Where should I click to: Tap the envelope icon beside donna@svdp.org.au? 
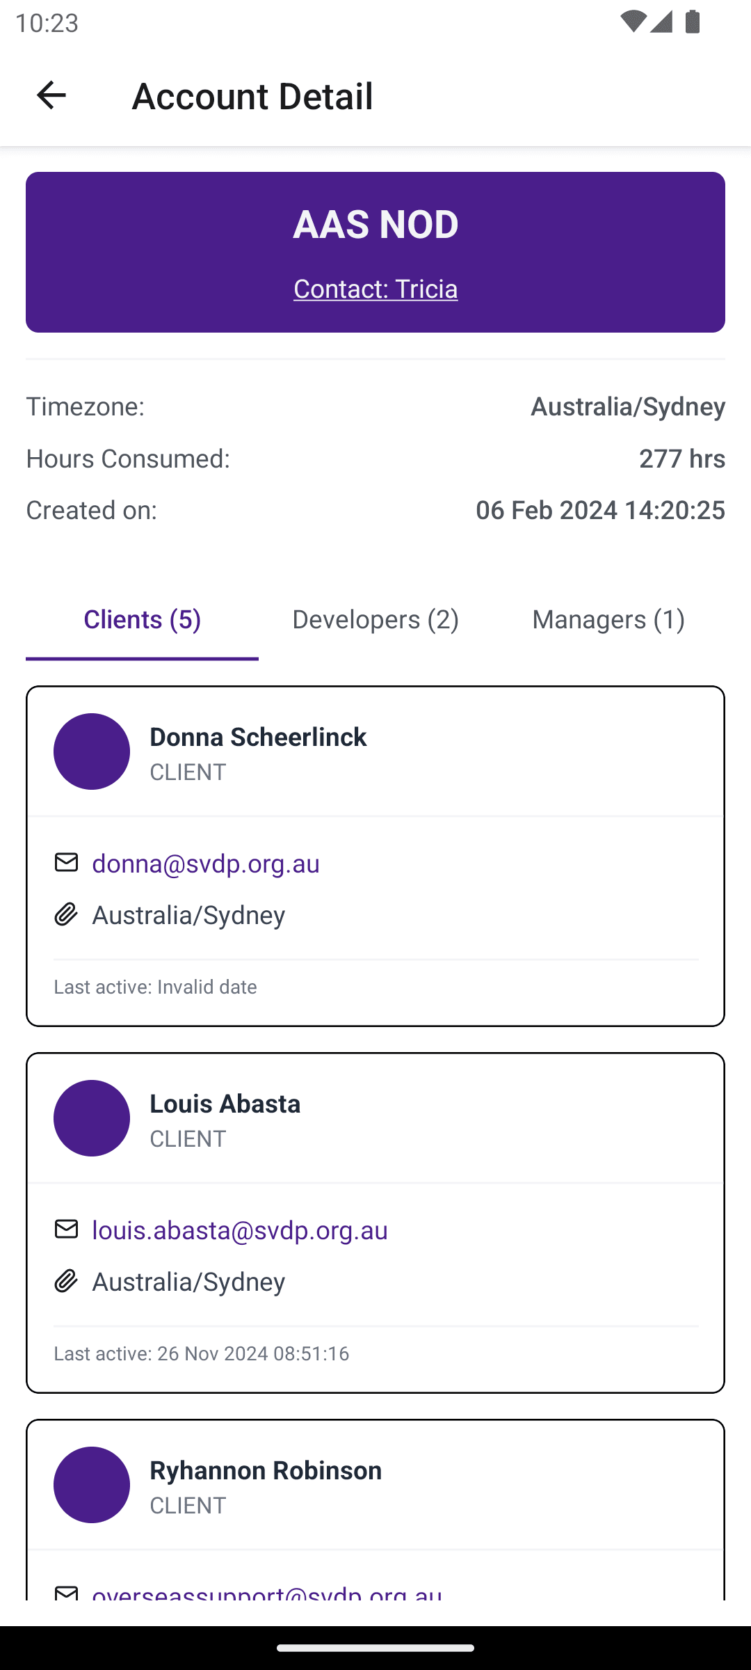pos(66,862)
